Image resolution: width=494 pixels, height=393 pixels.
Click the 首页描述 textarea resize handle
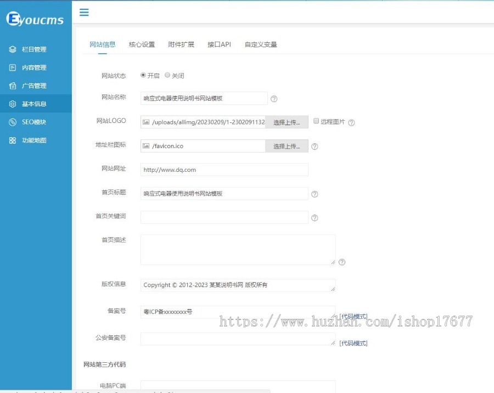333,262
